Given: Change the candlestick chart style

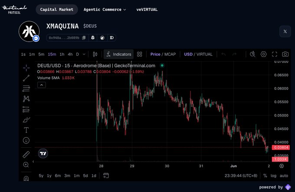Looking at the screenshot, I should tap(95, 54).
